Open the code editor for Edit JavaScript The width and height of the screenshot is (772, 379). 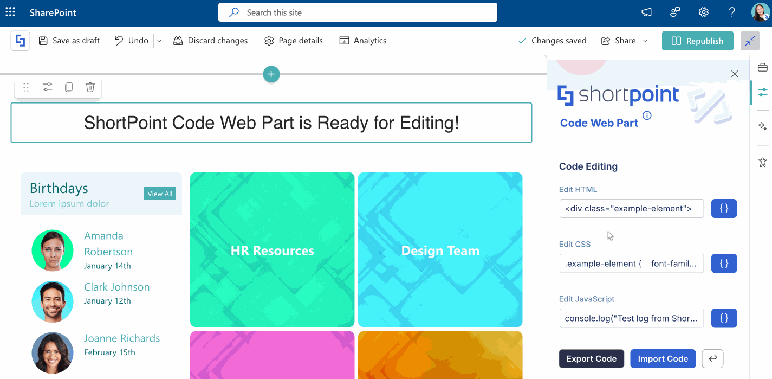coord(724,318)
